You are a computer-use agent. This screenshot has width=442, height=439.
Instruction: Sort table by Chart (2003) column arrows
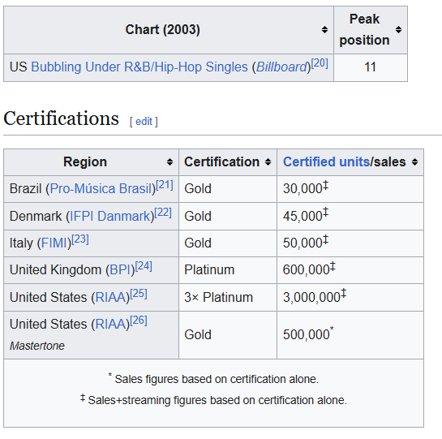click(x=324, y=30)
